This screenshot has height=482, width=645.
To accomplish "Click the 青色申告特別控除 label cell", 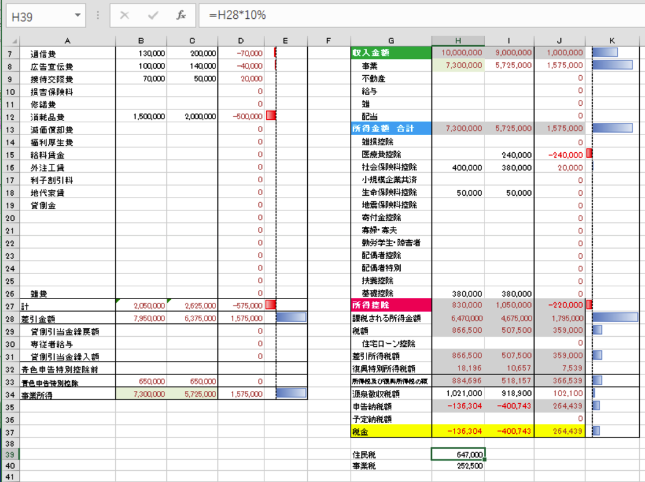I will pos(68,382).
